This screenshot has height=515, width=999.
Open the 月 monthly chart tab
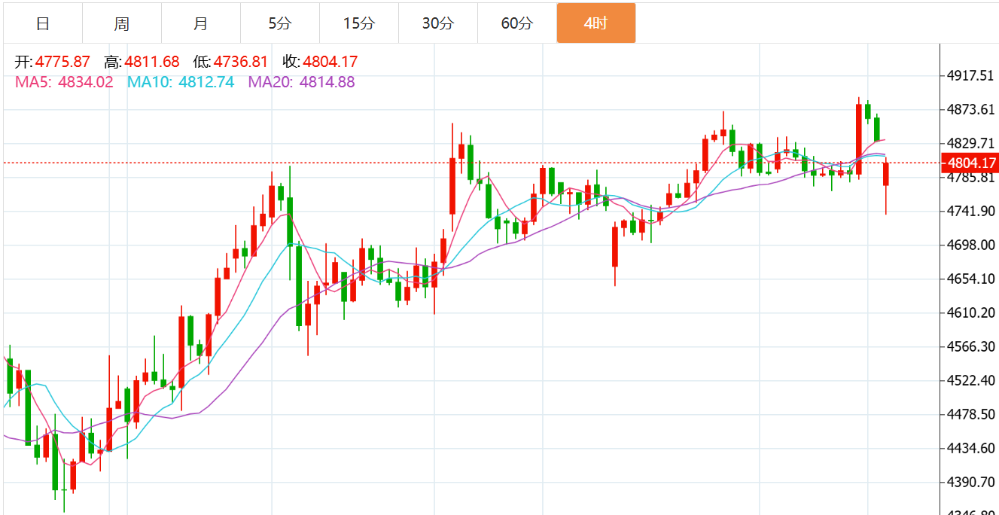pos(201,23)
